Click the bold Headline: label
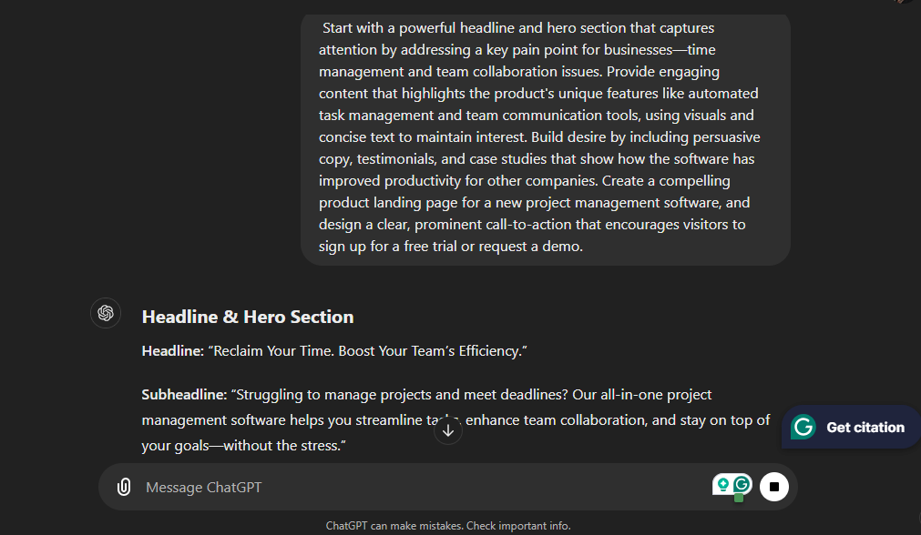 pos(173,351)
